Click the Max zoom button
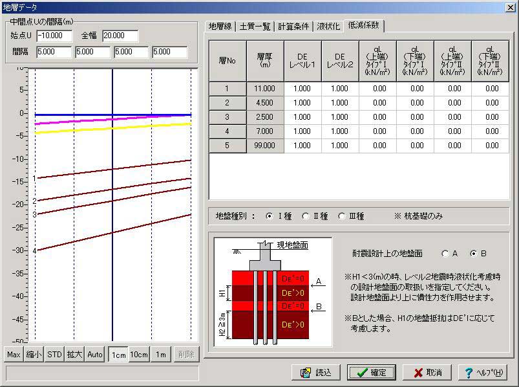 pos(14,355)
